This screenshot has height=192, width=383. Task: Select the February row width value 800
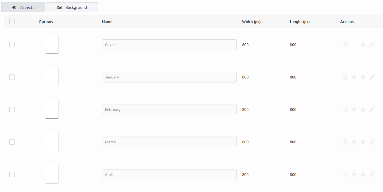tap(245, 110)
